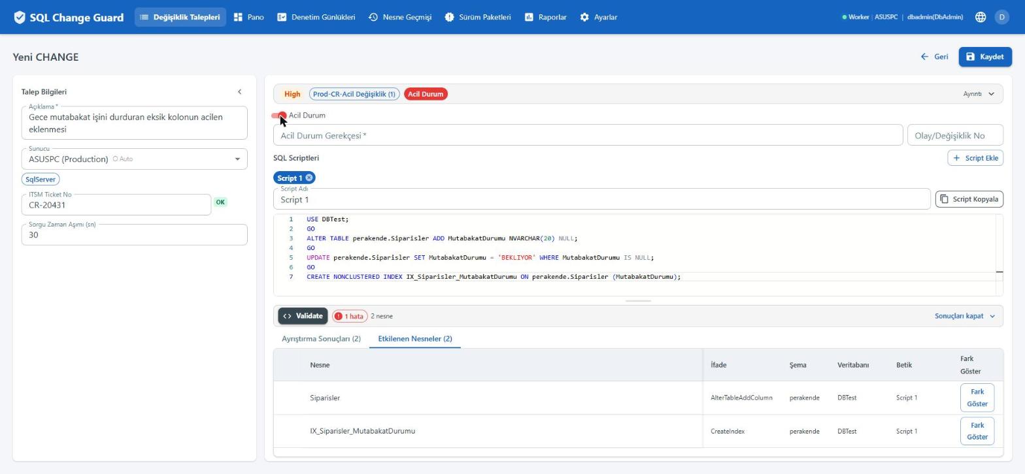Remove Script 1 chip via close icon
The width and height of the screenshot is (1025, 474).
309,178
